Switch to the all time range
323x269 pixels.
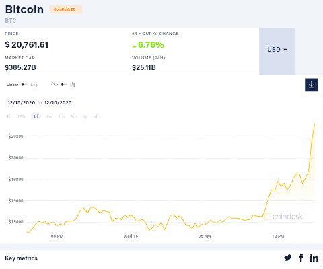(x=96, y=116)
